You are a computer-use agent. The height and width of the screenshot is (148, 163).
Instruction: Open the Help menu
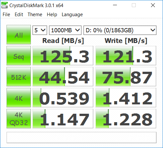click(x=52, y=15)
